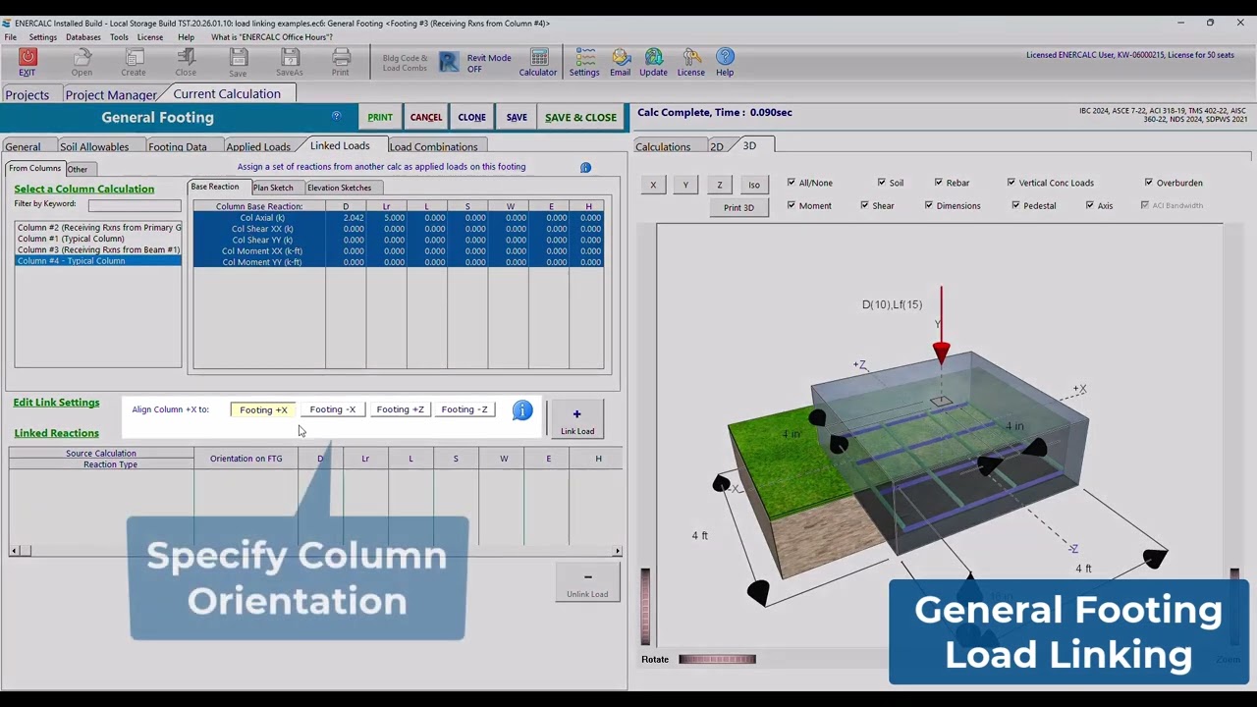This screenshot has height=707, width=1257.
Task: Toggle the Vertical Conc Loads checkbox
Action: pyautogui.click(x=1011, y=183)
